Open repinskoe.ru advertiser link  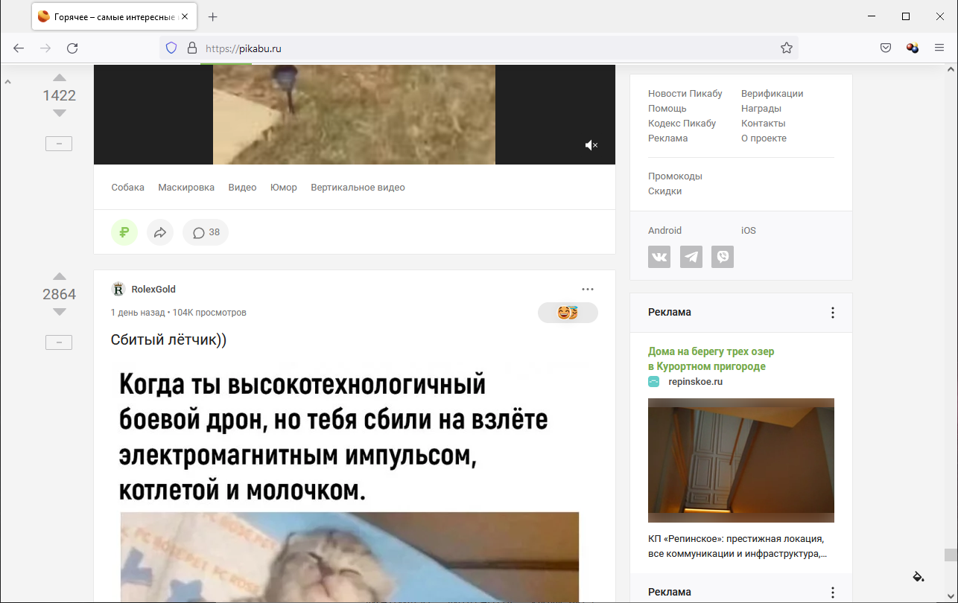click(x=696, y=382)
